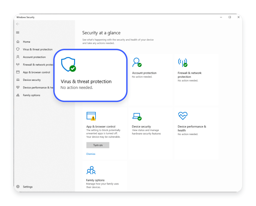Open the App & browser control tile title
Screen dimensions: 256x206
tap(101, 127)
